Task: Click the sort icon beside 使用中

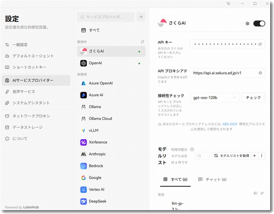Action: [x=142, y=42]
